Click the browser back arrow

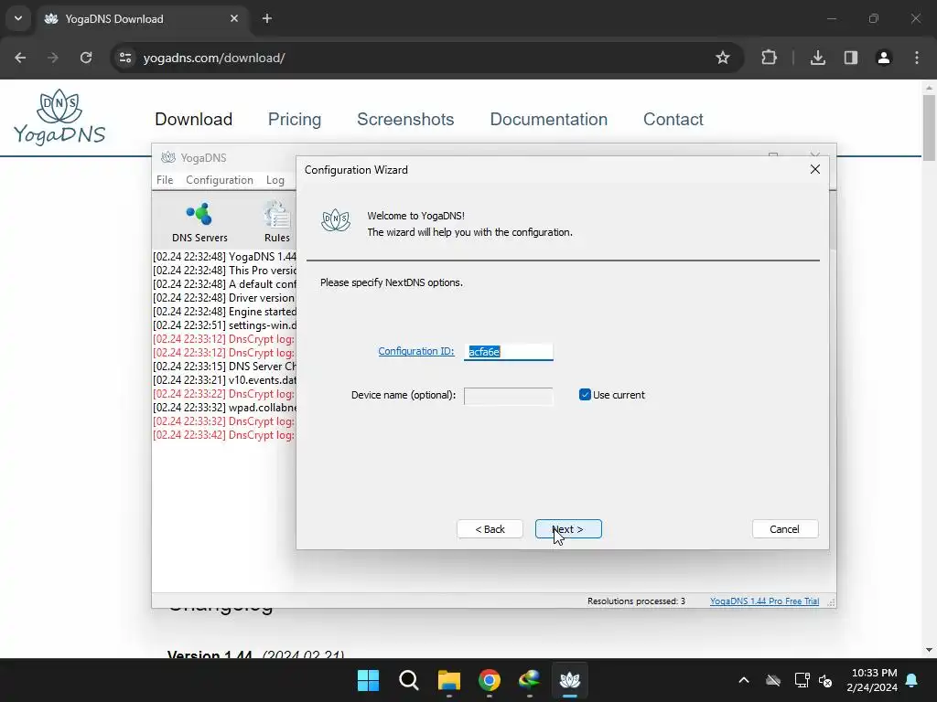tap(20, 58)
